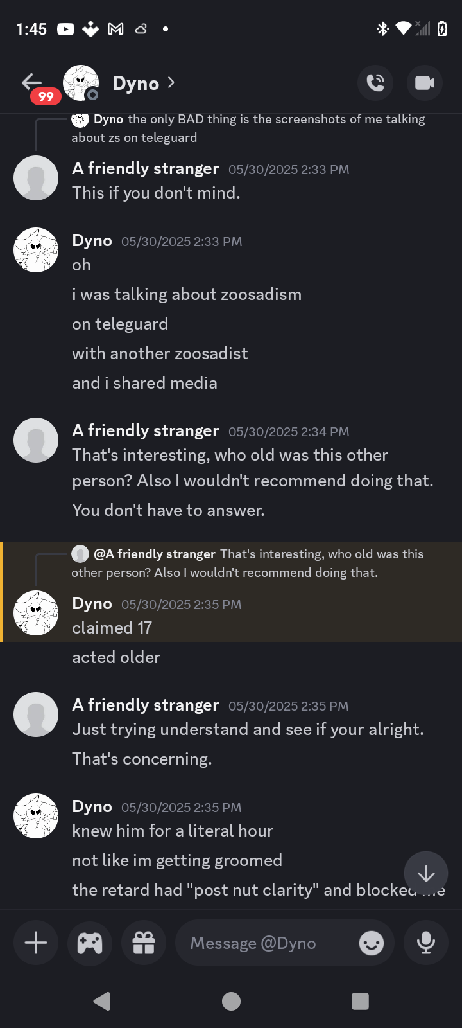Image resolution: width=462 pixels, height=1028 pixels.
Task: Open Dyno's avatar in the header
Action: (x=81, y=83)
